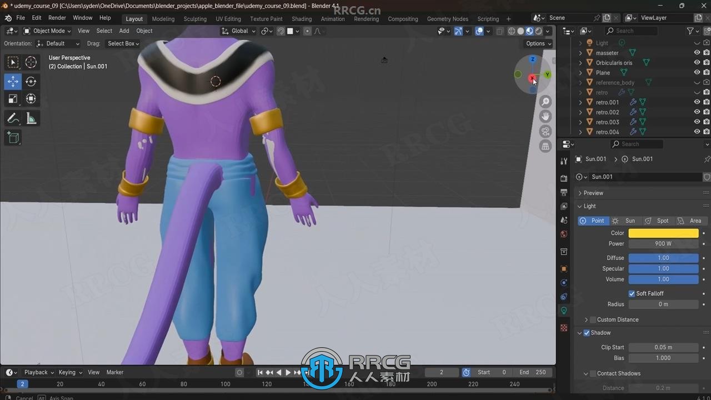Screen dimensions: 711x400
Task: Open the File menu
Action: pyautogui.click(x=21, y=18)
